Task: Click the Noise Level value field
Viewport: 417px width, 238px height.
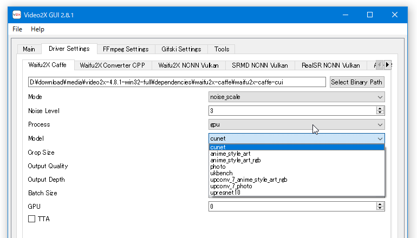Action: [292, 111]
